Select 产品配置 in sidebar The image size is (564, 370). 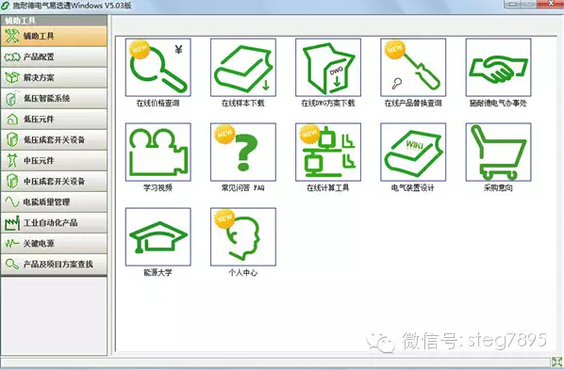coord(54,56)
